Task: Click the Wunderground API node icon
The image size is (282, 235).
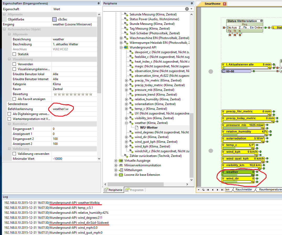Action: tap(126, 47)
